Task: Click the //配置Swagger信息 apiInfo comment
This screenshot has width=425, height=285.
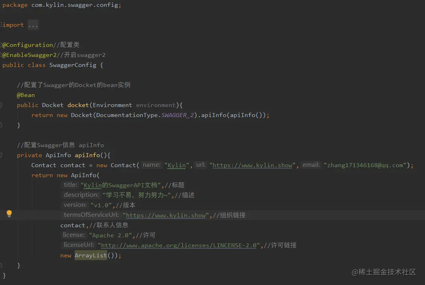Action: pyautogui.click(x=61, y=145)
